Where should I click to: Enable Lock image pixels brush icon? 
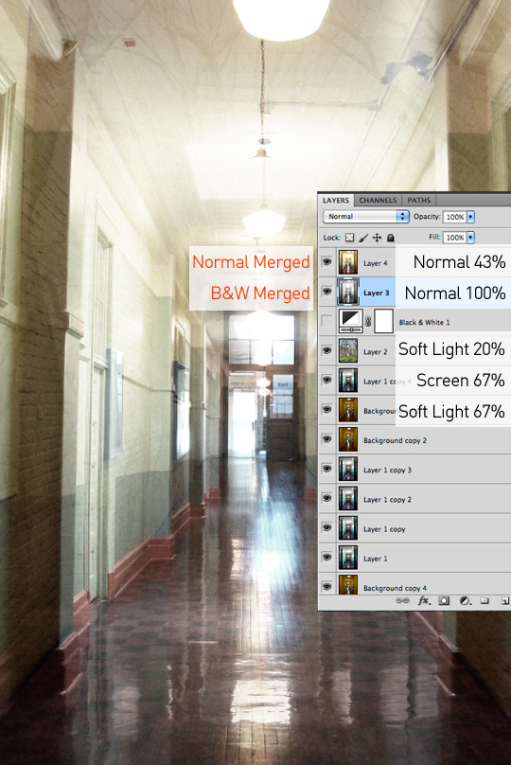click(363, 238)
